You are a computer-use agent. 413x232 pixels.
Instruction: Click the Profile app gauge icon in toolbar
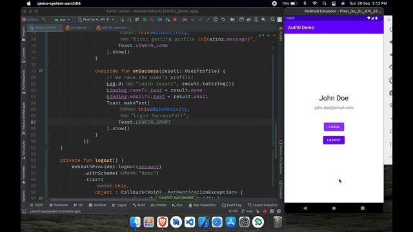pyautogui.click(x=159, y=19)
